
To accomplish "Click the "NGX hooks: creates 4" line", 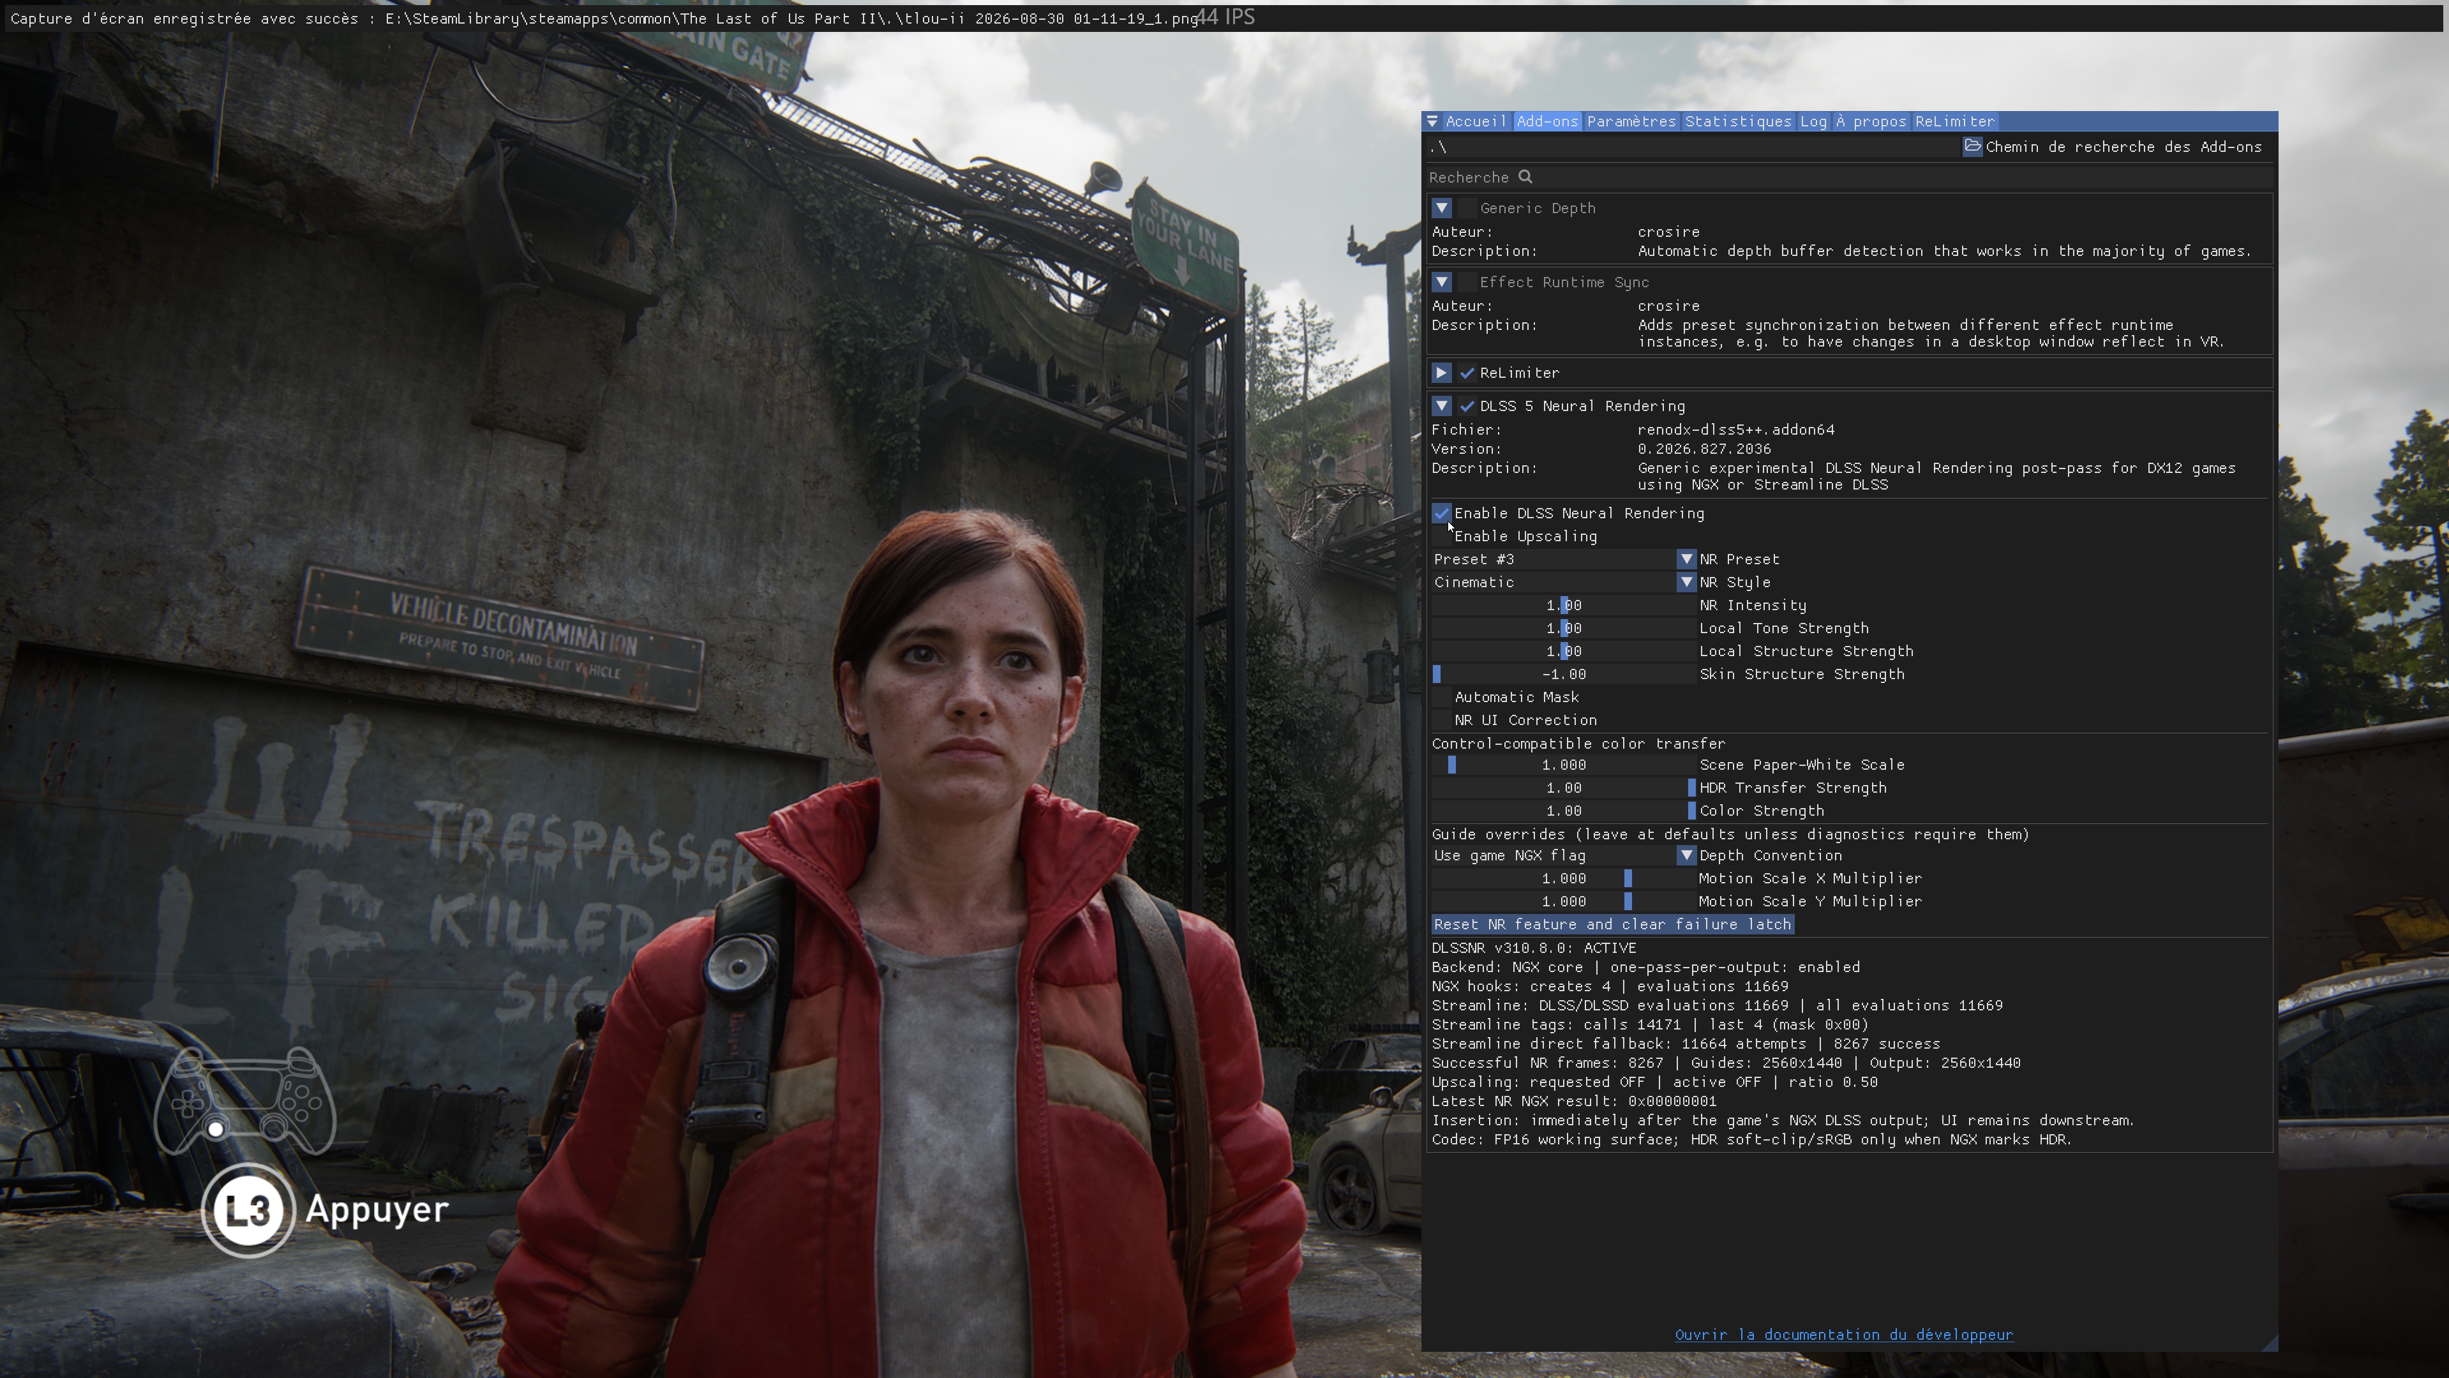I will pos(1610,986).
